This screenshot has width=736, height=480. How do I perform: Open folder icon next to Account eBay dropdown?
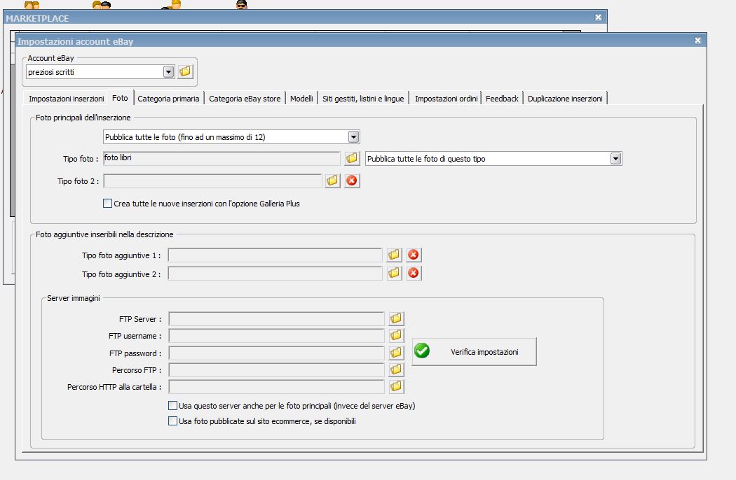186,71
